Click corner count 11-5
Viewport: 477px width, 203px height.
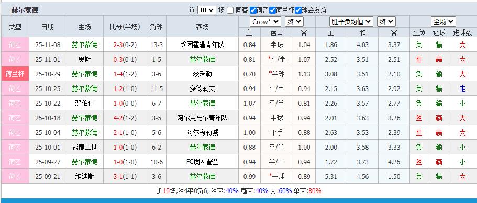157,89
